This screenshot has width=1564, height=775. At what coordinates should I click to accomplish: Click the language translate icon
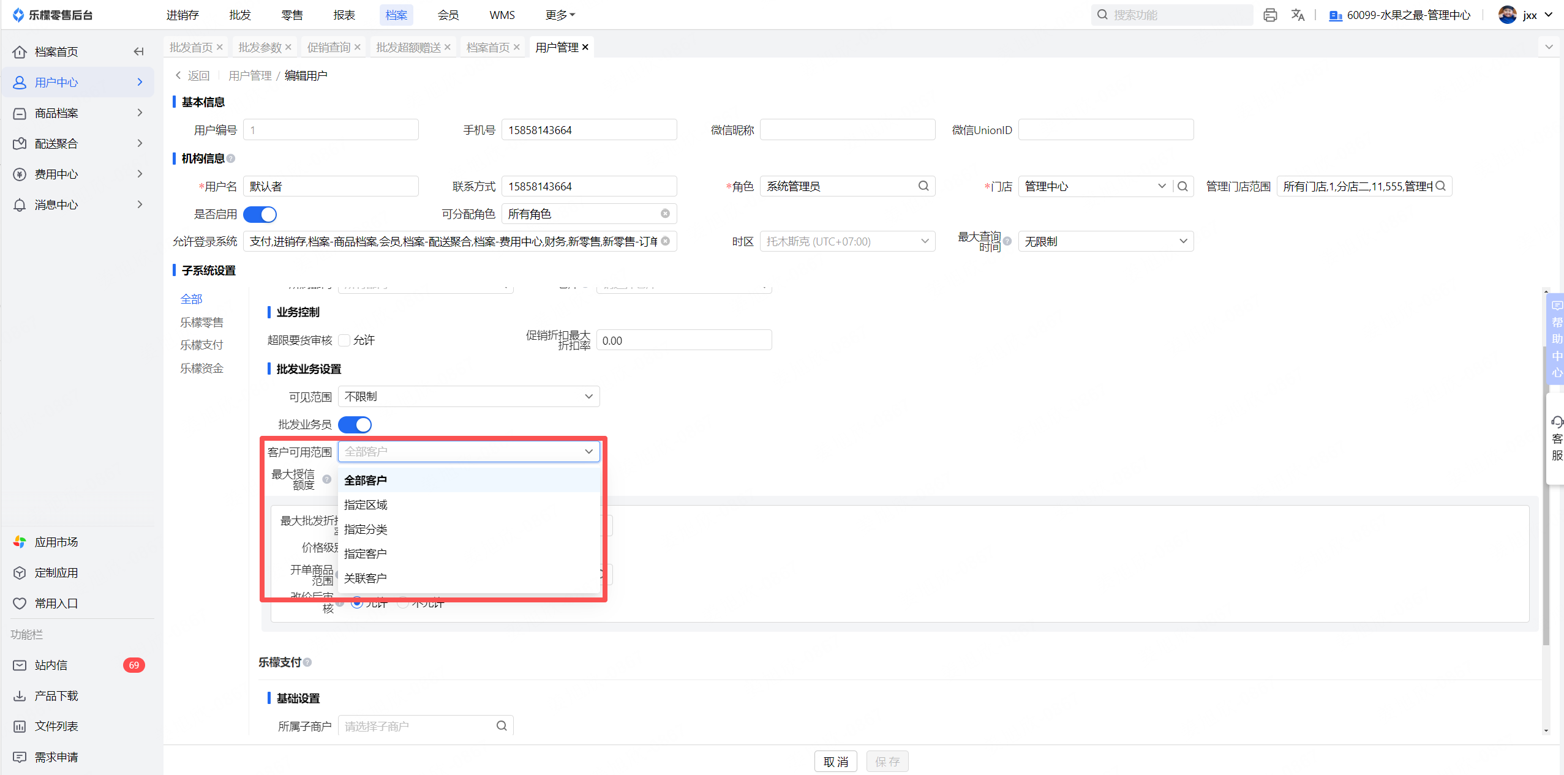click(x=1298, y=15)
